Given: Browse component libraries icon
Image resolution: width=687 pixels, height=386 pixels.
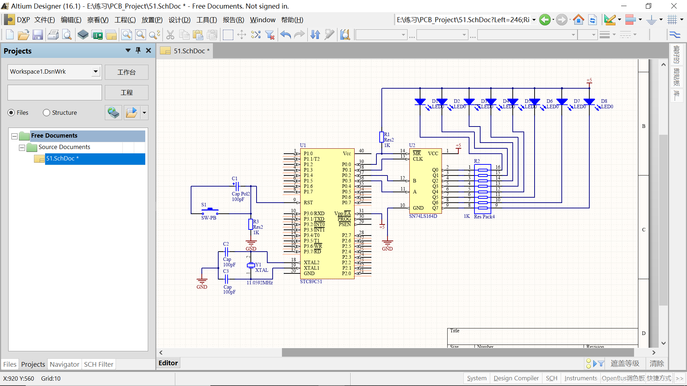Looking at the screenshot, I should (x=345, y=35).
